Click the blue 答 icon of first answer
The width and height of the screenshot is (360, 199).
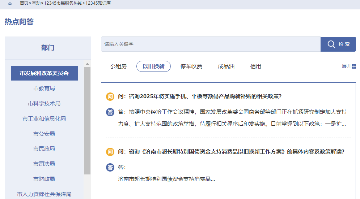click(x=110, y=112)
